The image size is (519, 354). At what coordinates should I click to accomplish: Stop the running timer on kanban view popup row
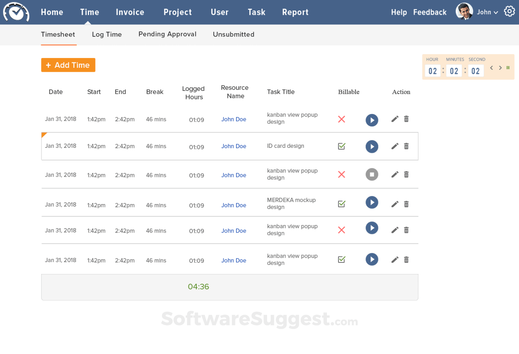click(372, 174)
